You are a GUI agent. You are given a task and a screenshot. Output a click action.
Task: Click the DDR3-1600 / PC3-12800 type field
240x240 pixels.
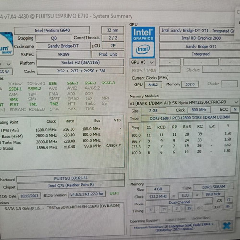point(190,118)
